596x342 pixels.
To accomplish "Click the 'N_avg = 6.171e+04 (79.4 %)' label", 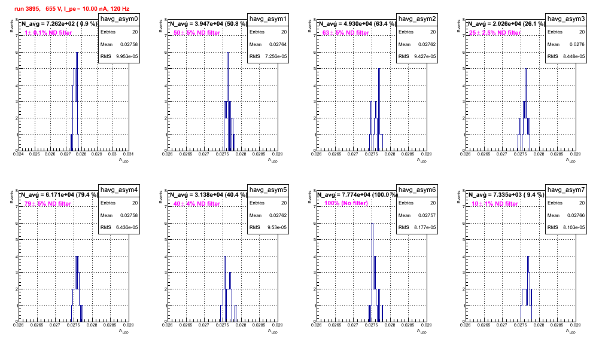I will [x=59, y=195].
